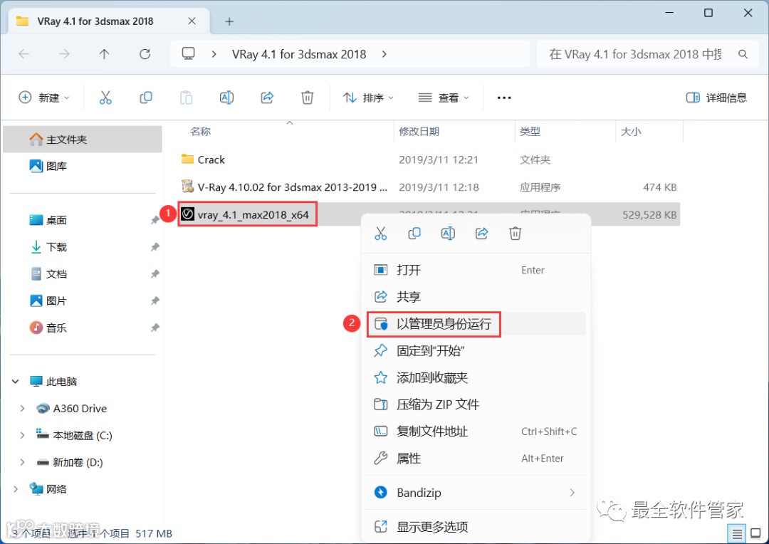Open the 查看 (View) dropdown
The image size is (769, 544).
coord(444,98)
